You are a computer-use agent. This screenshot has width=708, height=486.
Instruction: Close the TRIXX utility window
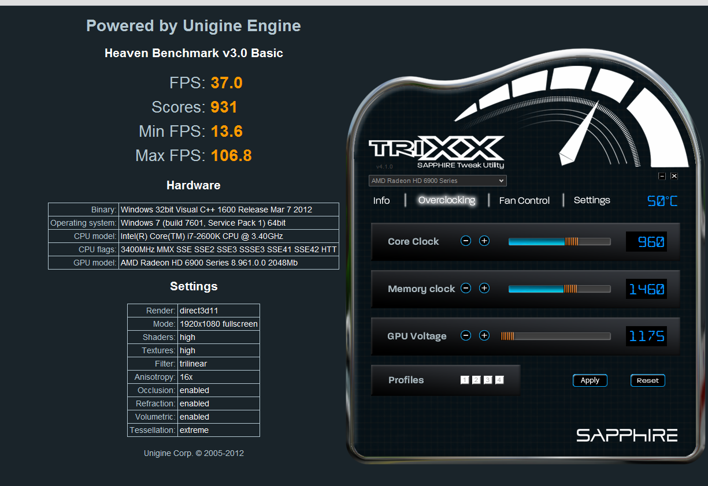pos(674,176)
